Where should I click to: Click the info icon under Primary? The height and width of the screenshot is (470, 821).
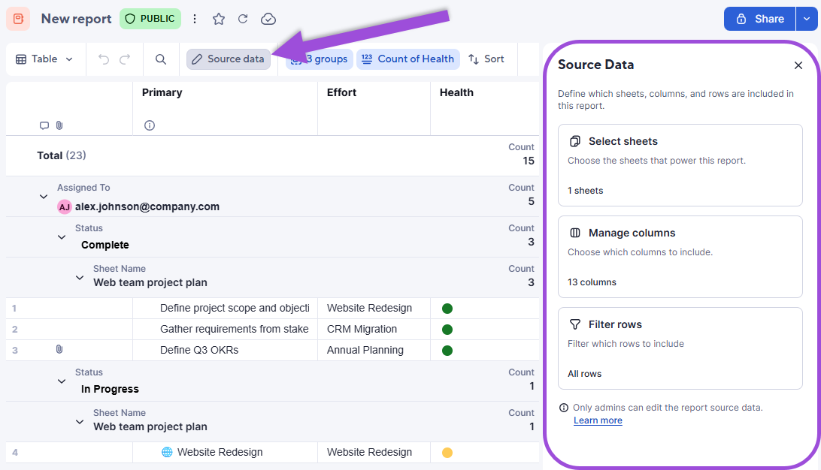tap(150, 125)
